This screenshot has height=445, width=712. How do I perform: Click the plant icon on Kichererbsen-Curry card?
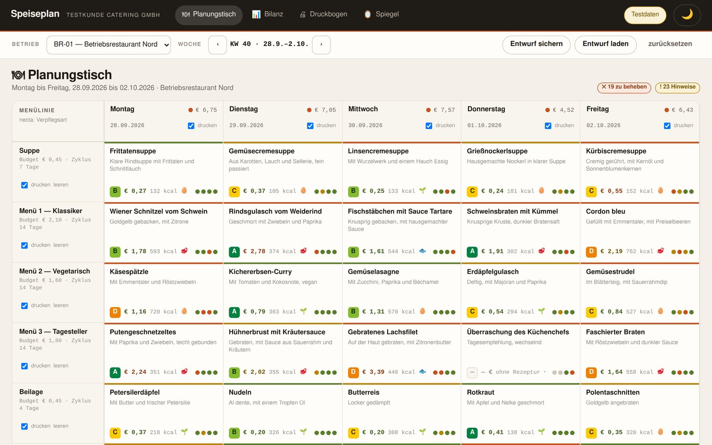coord(303,311)
